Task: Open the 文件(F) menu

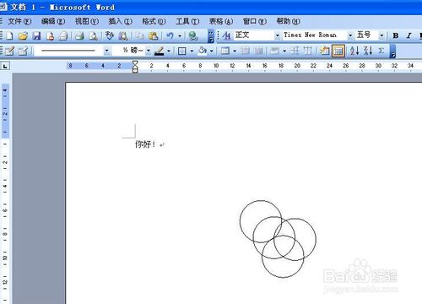Action: pyautogui.click(x=19, y=21)
